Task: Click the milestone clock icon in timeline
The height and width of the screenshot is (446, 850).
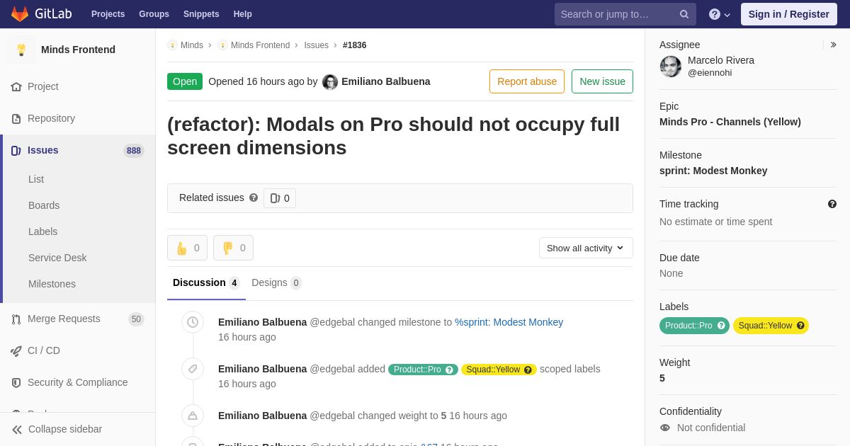Action: [193, 322]
